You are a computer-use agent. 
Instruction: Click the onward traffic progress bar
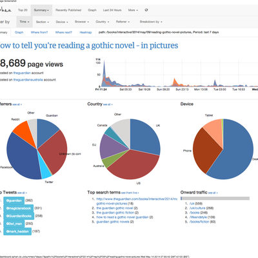click(x=215, y=198)
